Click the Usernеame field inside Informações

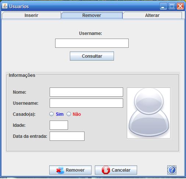tap(86, 103)
